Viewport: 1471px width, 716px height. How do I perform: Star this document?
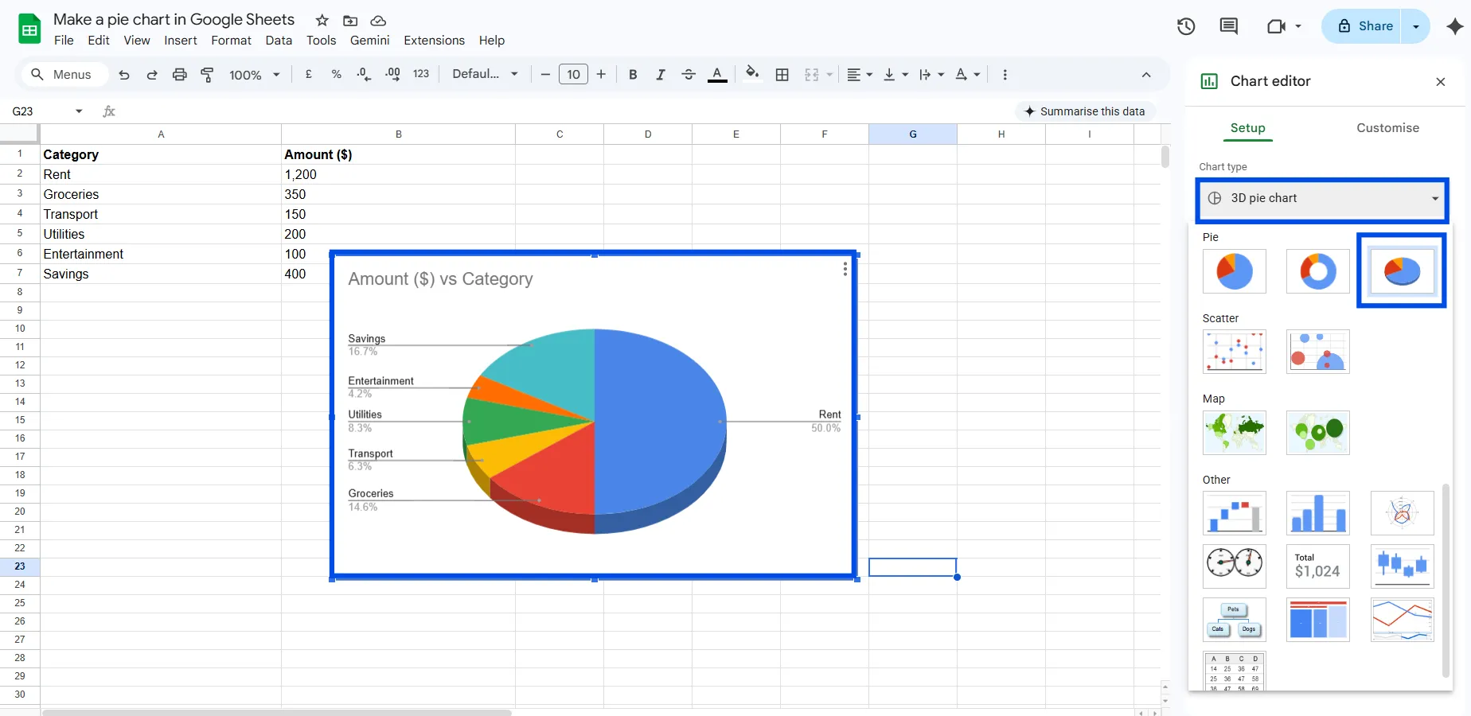322,21
